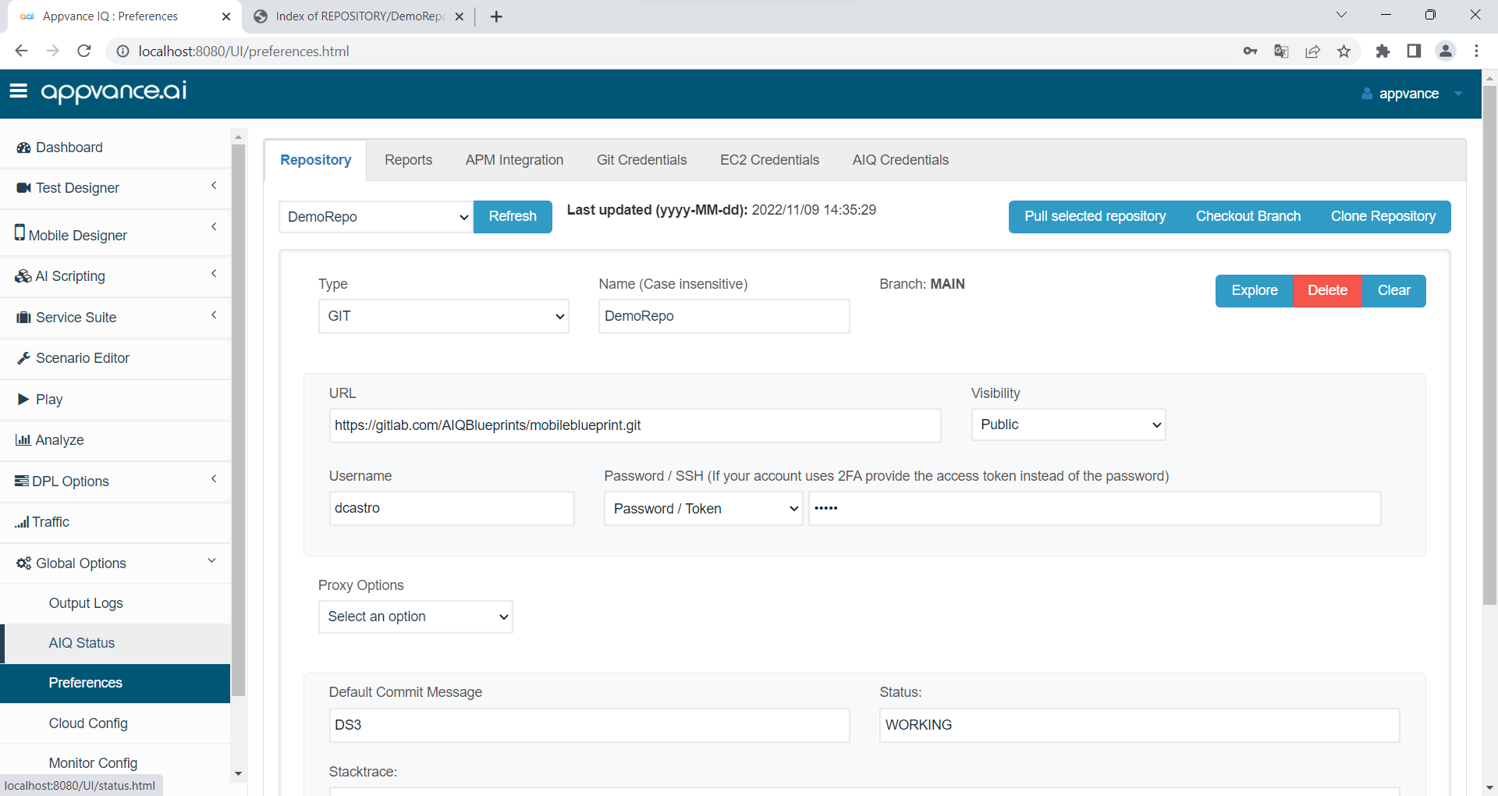Click the Default Commit Message field

click(589, 726)
